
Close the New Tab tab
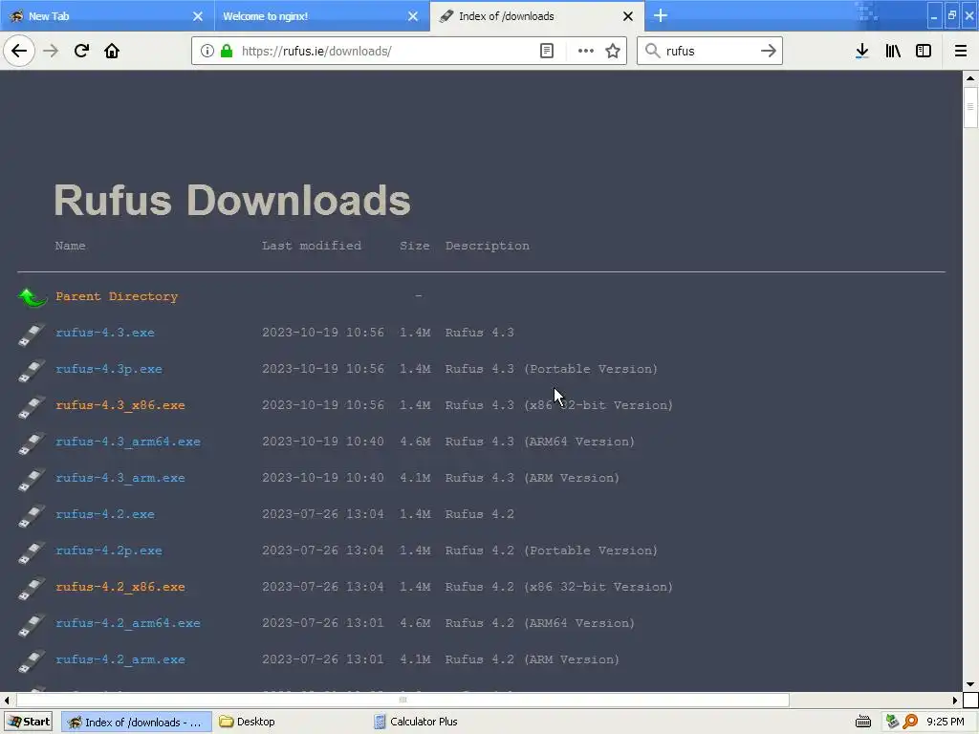tap(197, 16)
